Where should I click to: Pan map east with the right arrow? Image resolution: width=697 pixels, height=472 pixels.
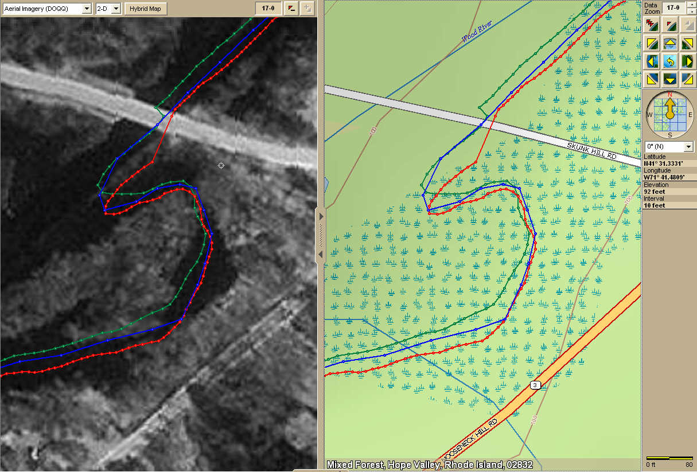coord(687,61)
